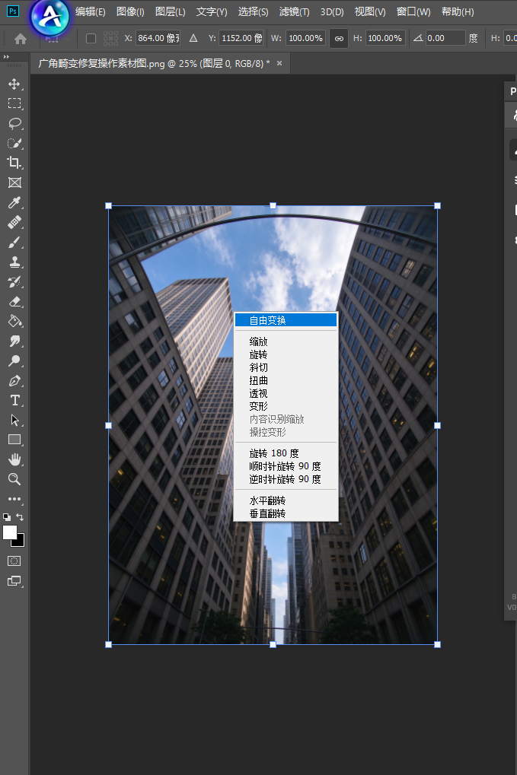Select the Brush tool
This screenshot has height=775, width=517.
tap(14, 242)
